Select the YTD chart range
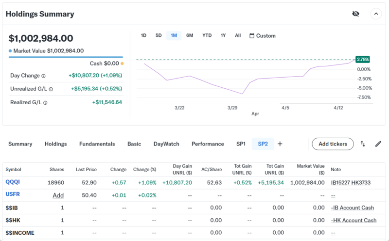This screenshot has width=389, height=241. 207,35
